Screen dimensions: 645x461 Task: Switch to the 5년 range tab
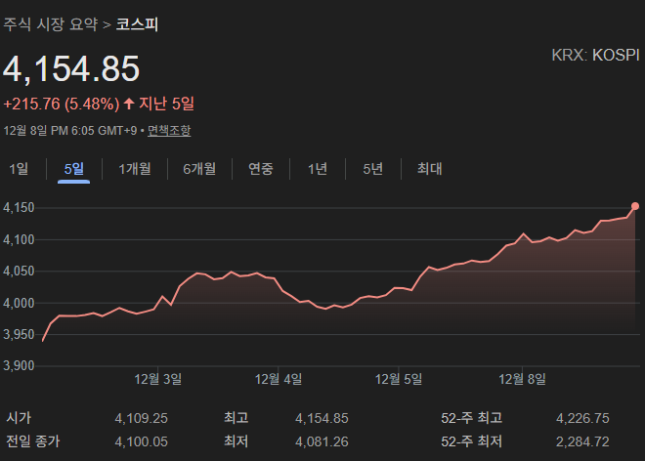pyautogui.click(x=372, y=169)
